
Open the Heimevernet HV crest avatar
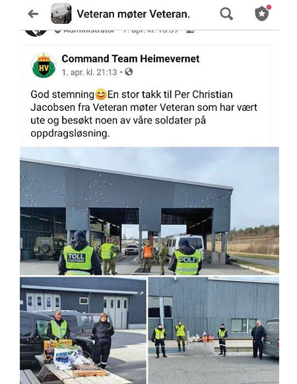44,65
